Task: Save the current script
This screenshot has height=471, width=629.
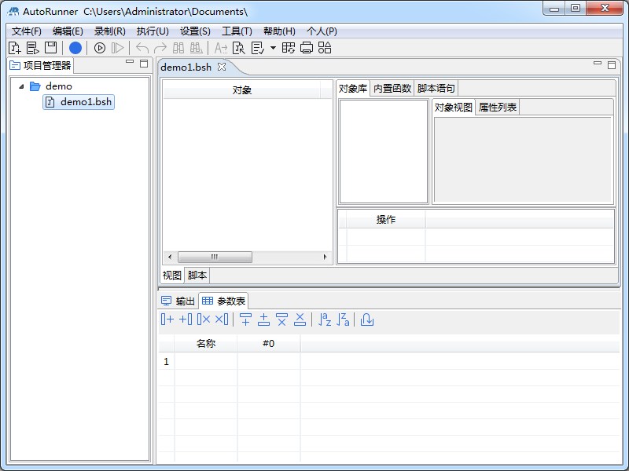Action: (50, 47)
